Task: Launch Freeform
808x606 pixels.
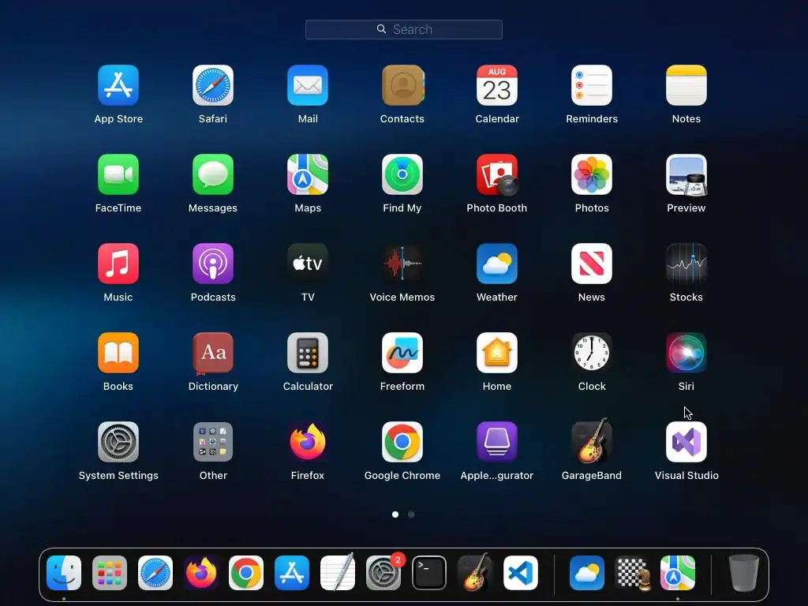Action: pyautogui.click(x=402, y=353)
